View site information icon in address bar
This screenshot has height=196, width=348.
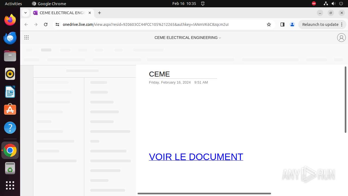point(57,24)
